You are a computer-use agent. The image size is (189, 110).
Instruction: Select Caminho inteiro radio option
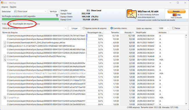[x=112, y=28]
